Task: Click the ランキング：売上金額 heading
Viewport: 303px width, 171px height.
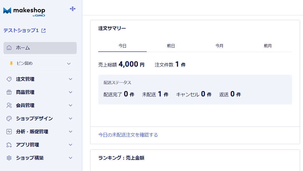Action: pos(121,158)
